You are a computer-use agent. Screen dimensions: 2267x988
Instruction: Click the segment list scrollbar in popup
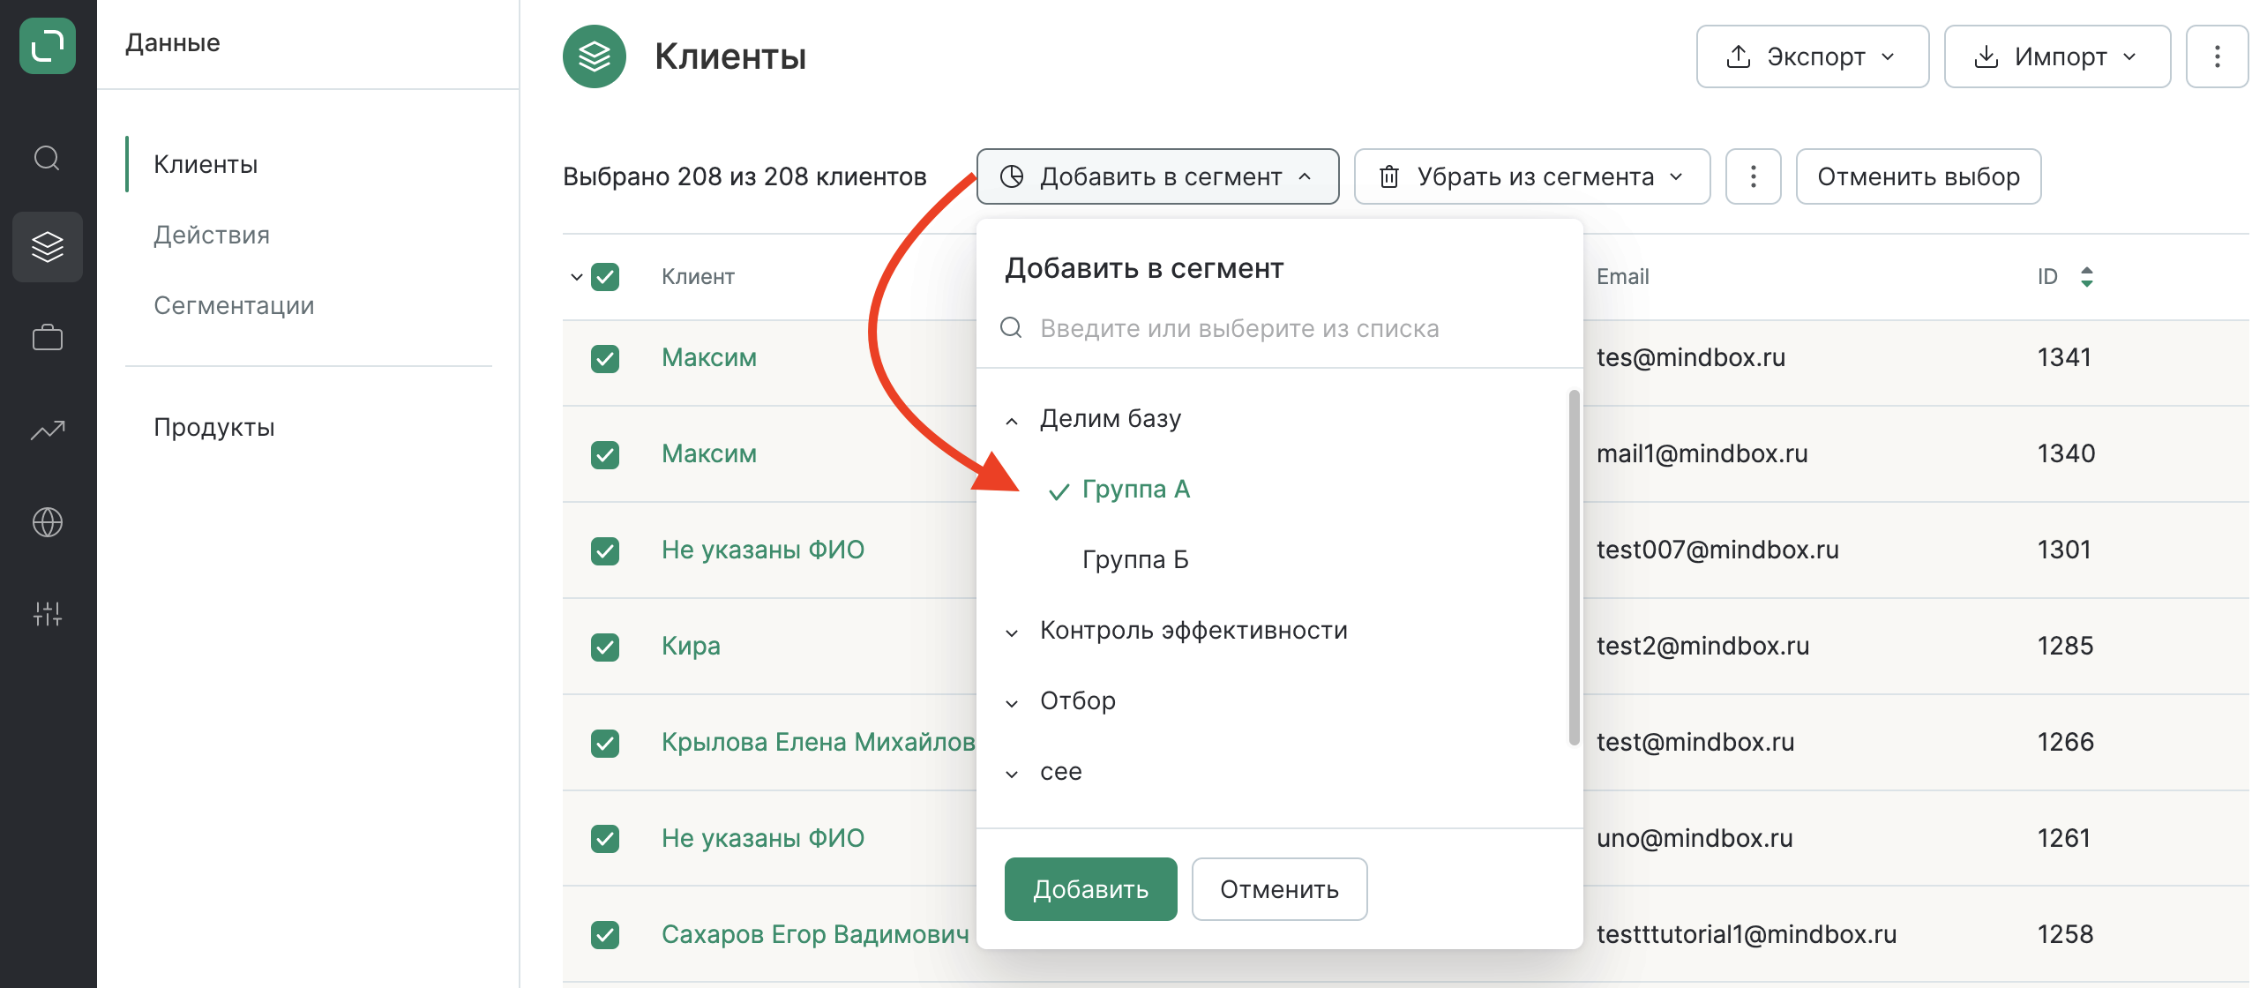(x=1574, y=566)
